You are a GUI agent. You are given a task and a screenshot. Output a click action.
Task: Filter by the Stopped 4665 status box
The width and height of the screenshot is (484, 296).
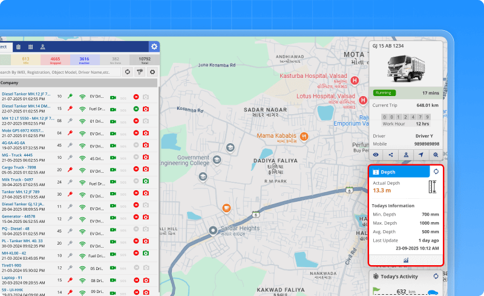tap(55, 60)
